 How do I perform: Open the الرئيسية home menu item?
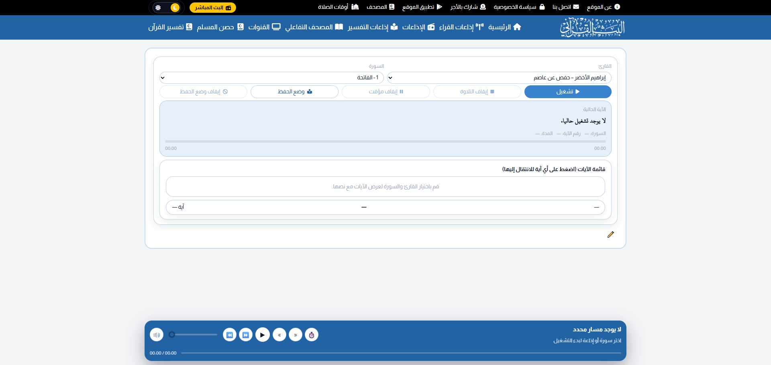[505, 27]
